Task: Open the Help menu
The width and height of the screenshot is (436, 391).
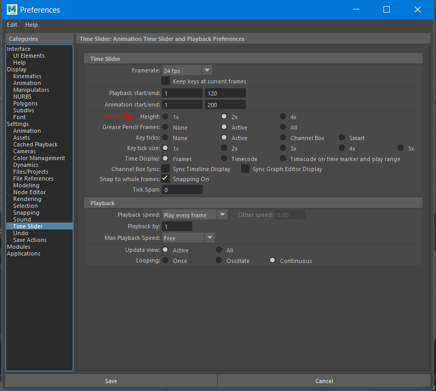Action: pyautogui.click(x=32, y=25)
